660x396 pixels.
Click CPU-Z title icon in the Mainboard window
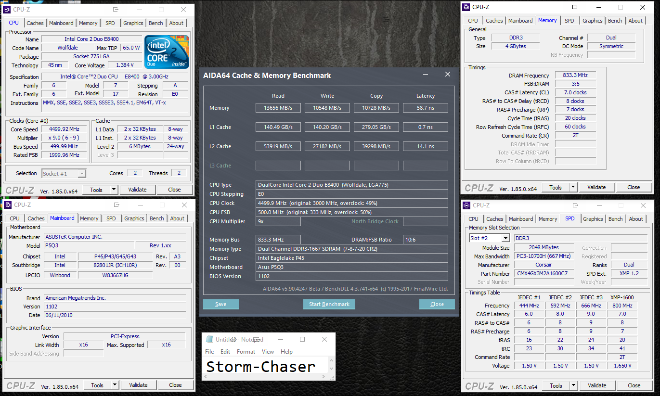click(8, 204)
